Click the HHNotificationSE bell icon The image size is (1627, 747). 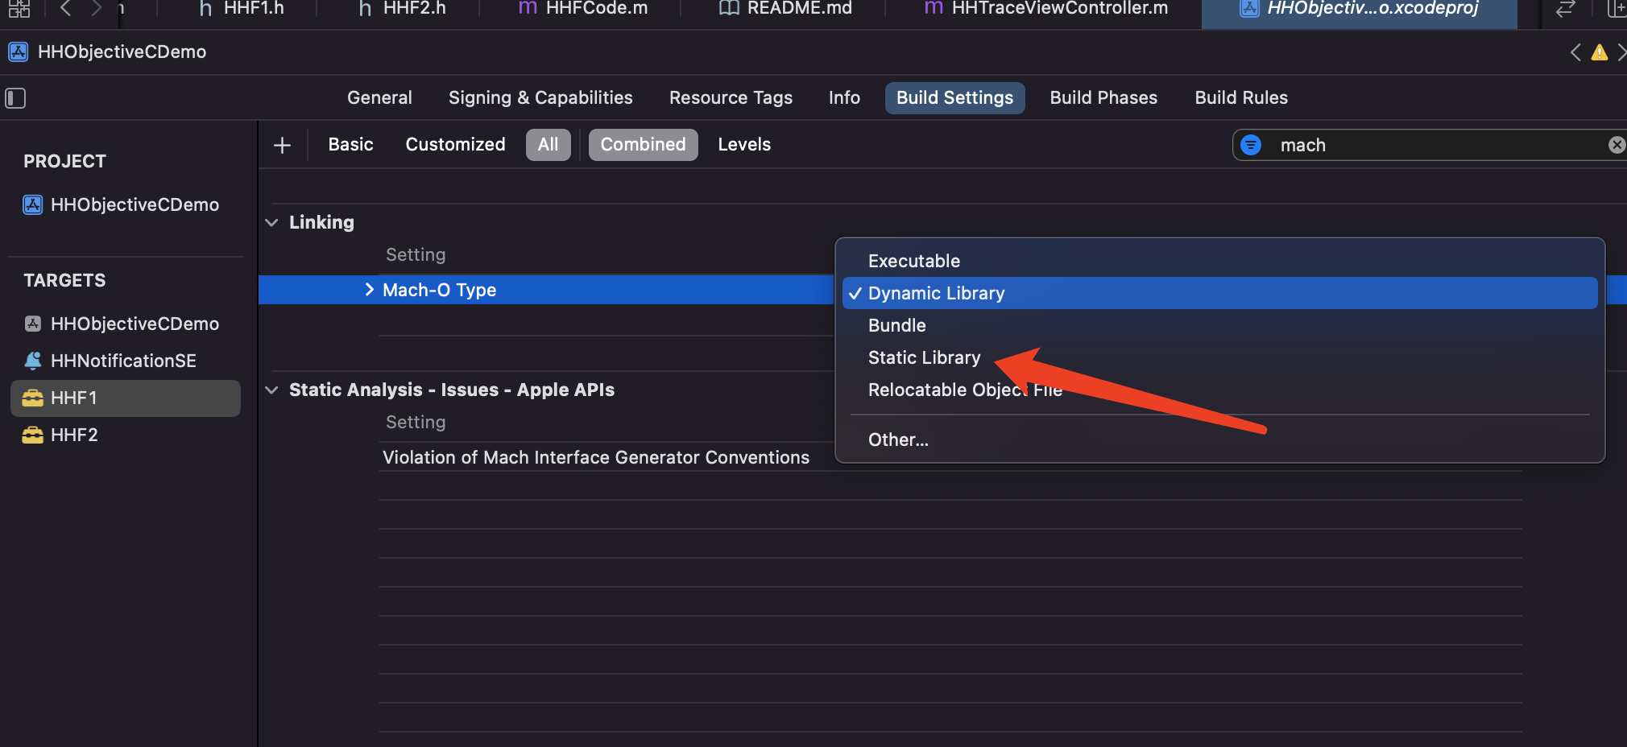tap(32, 361)
